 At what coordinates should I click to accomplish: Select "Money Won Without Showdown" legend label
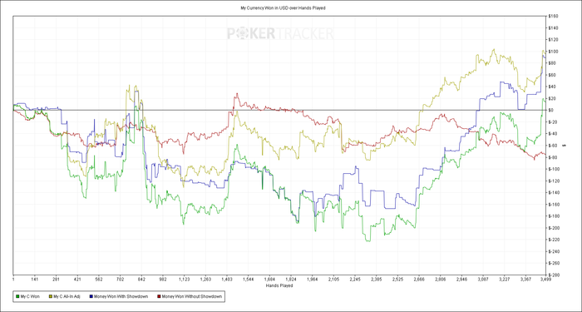click(192, 296)
